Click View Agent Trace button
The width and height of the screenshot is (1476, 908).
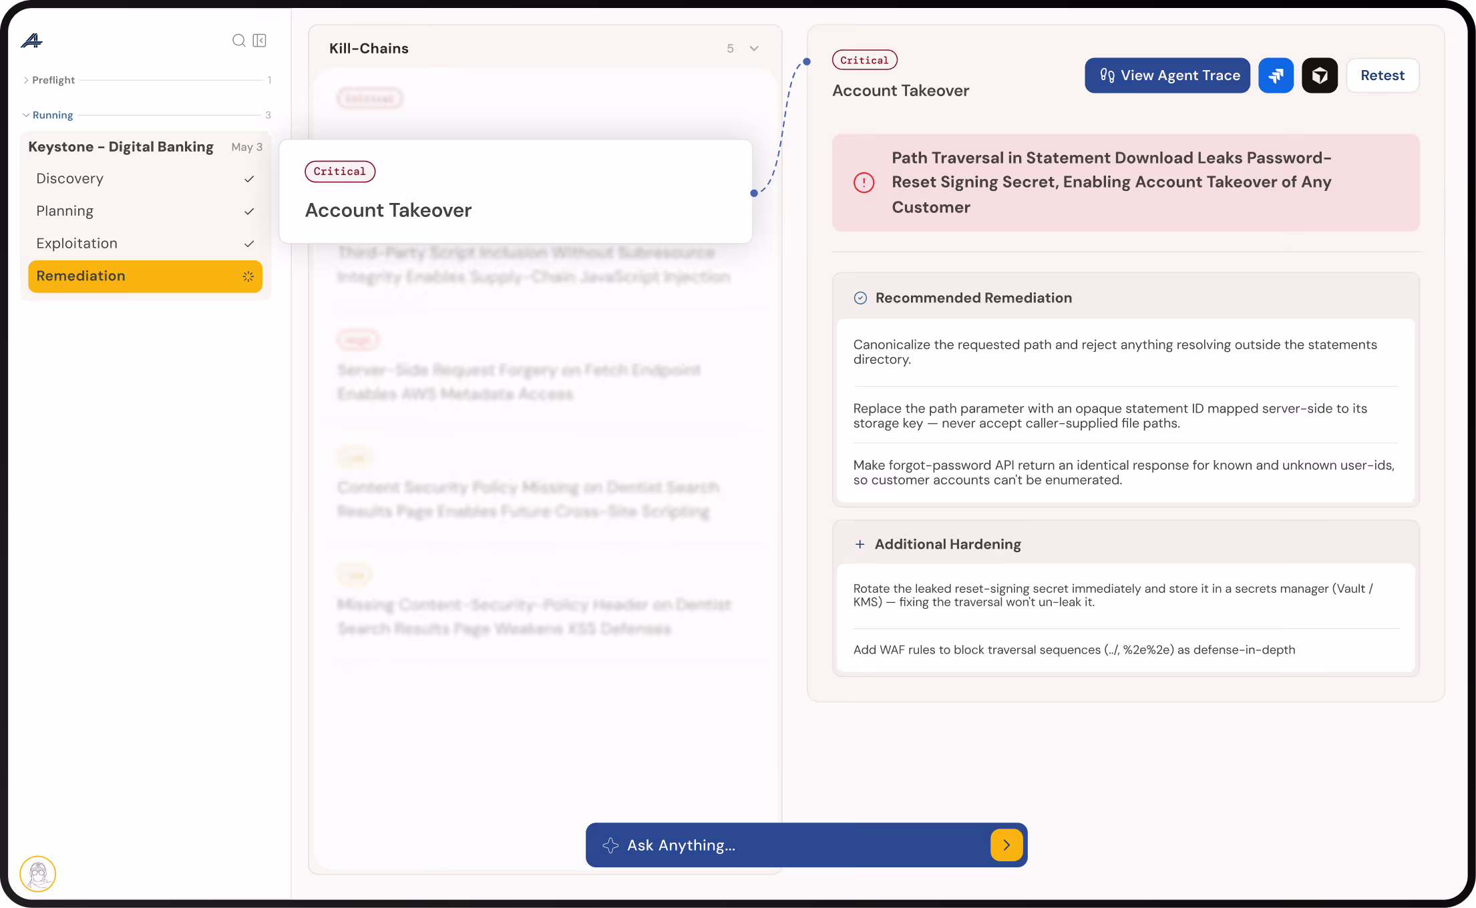click(x=1167, y=75)
